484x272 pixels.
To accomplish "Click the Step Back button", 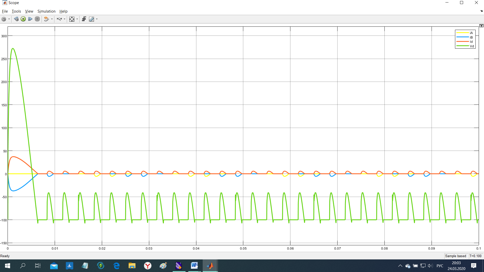I will [x=16, y=19].
